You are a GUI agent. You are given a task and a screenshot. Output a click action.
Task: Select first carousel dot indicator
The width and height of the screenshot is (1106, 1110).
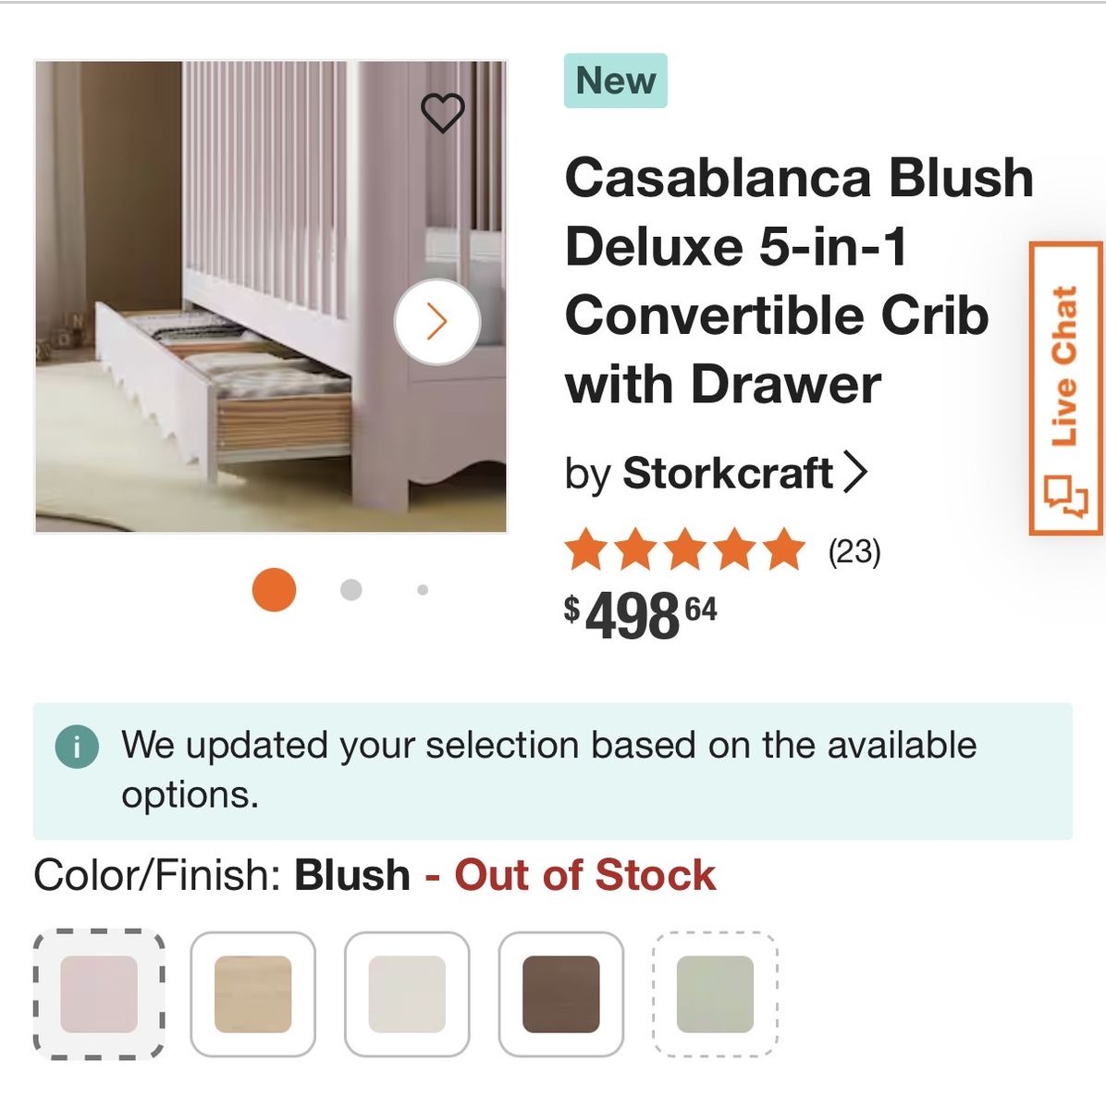pyautogui.click(x=274, y=590)
